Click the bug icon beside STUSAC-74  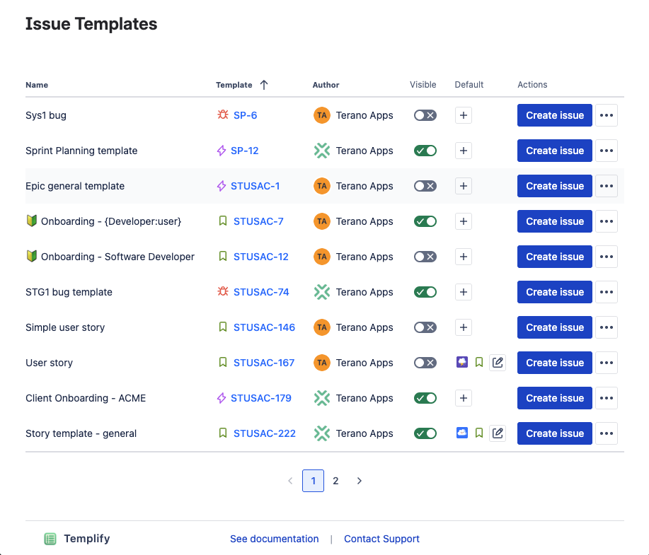coord(222,292)
